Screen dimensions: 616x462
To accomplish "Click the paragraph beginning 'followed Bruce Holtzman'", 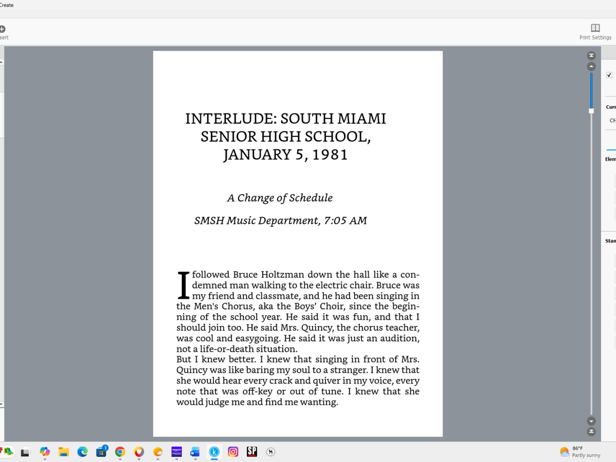I will [298, 312].
